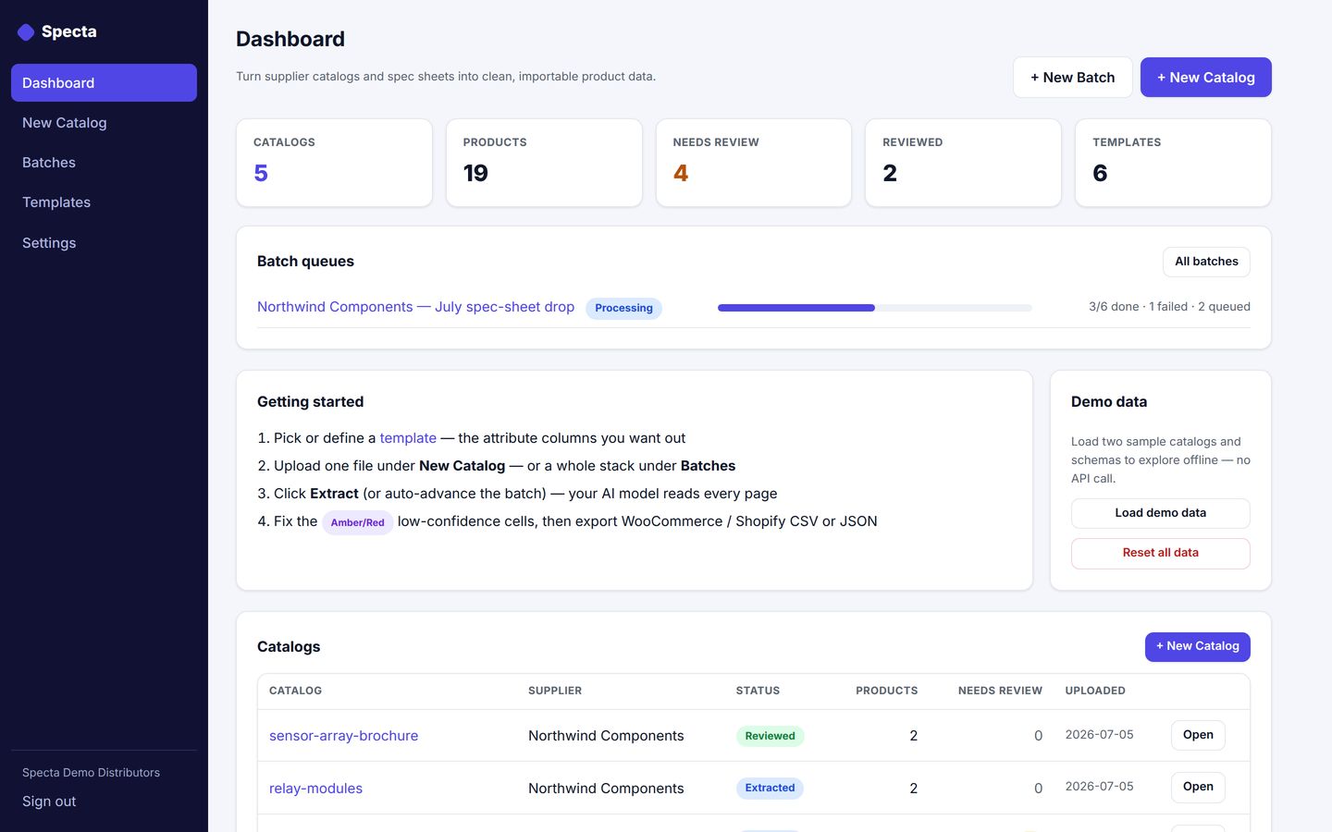Image resolution: width=1332 pixels, height=832 pixels.
Task: Select the Needs Review stat card
Action: [x=753, y=163]
